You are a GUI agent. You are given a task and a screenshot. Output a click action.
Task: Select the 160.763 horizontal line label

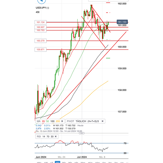40,30
